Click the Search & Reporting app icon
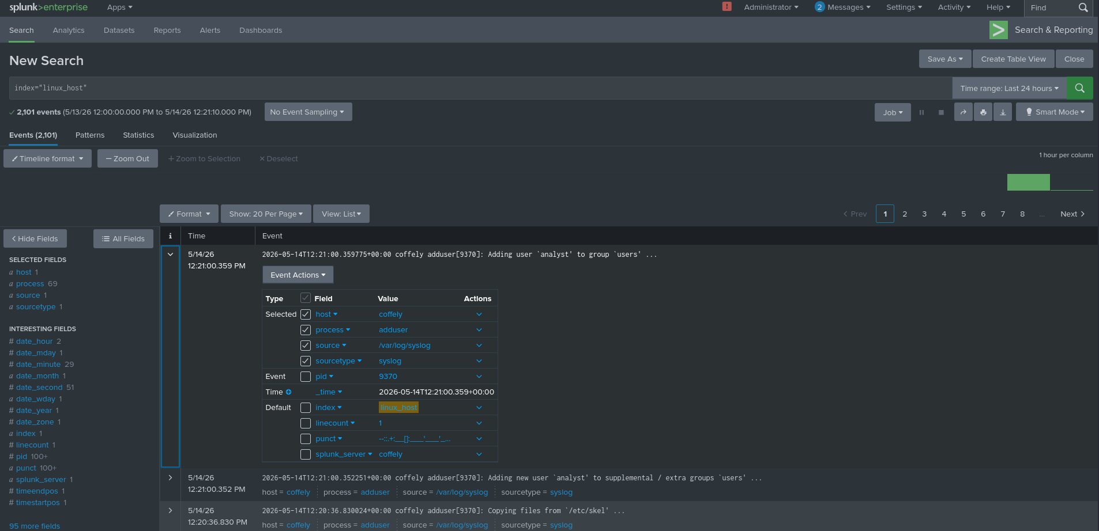The image size is (1099, 531). click(x=999, y=30)
